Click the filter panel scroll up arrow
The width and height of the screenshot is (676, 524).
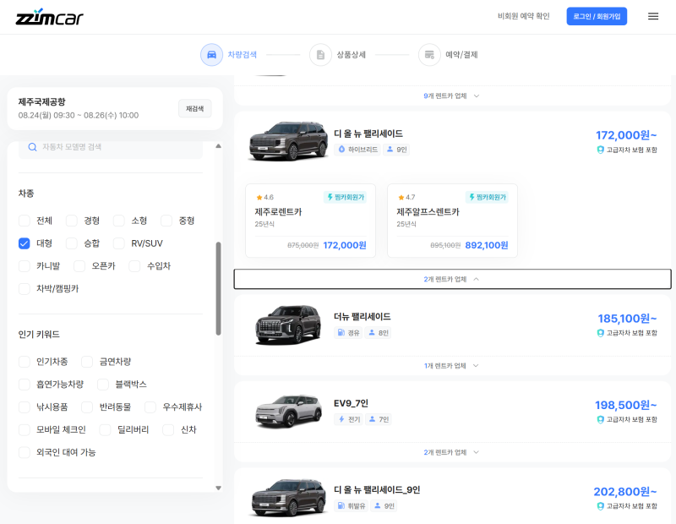(219, 146)
